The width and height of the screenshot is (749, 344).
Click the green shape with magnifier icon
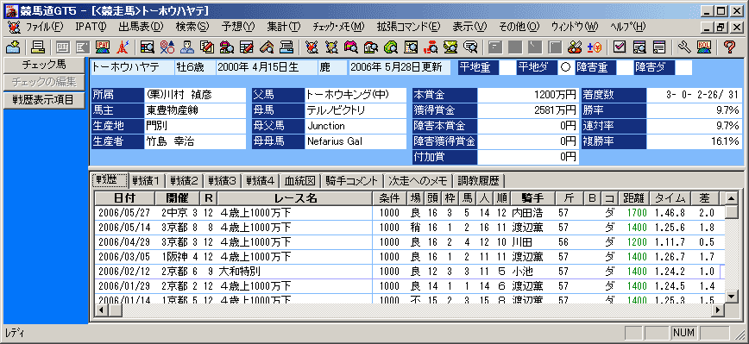click(x=391, y=47)
